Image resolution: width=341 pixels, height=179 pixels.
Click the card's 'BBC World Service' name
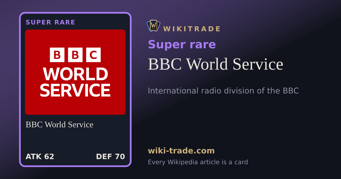point(59,124)
